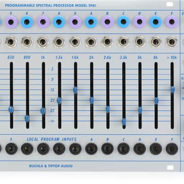Click the blue jack labeled E

[x=155, y=22]
